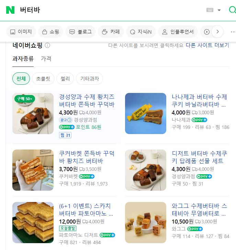The height and width of the screenshot is (250, 236).
Task: Select the 과자종류 tab
Action: coord(23,59)
